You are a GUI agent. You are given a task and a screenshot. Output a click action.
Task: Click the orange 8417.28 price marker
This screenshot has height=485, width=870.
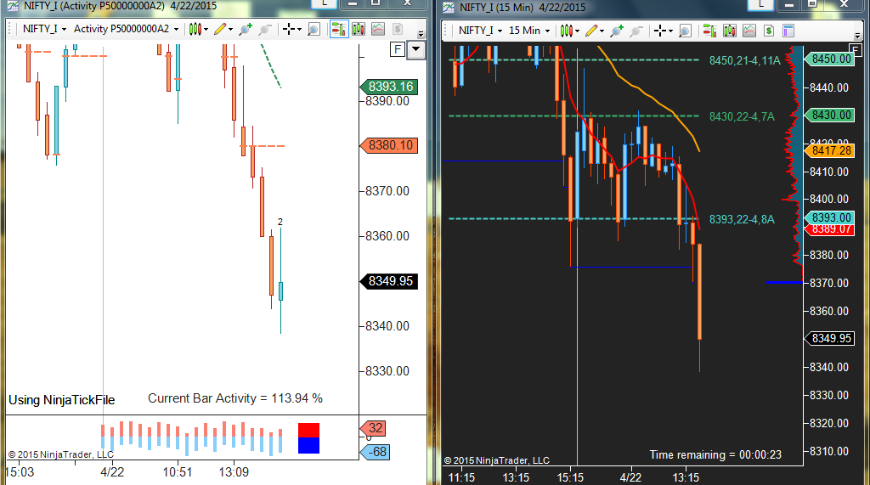tap(829, 150)
